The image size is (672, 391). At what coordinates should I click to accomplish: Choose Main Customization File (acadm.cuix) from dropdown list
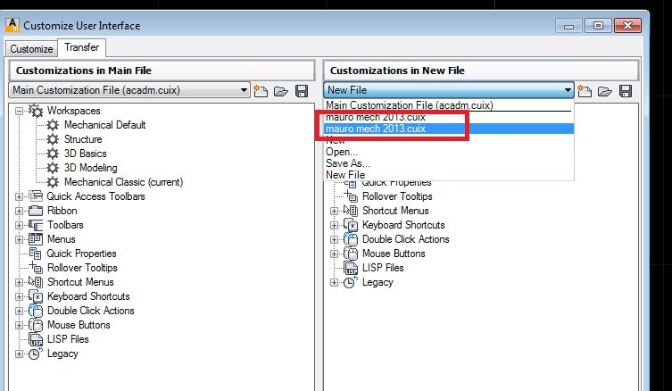click(x=448, y=105)
